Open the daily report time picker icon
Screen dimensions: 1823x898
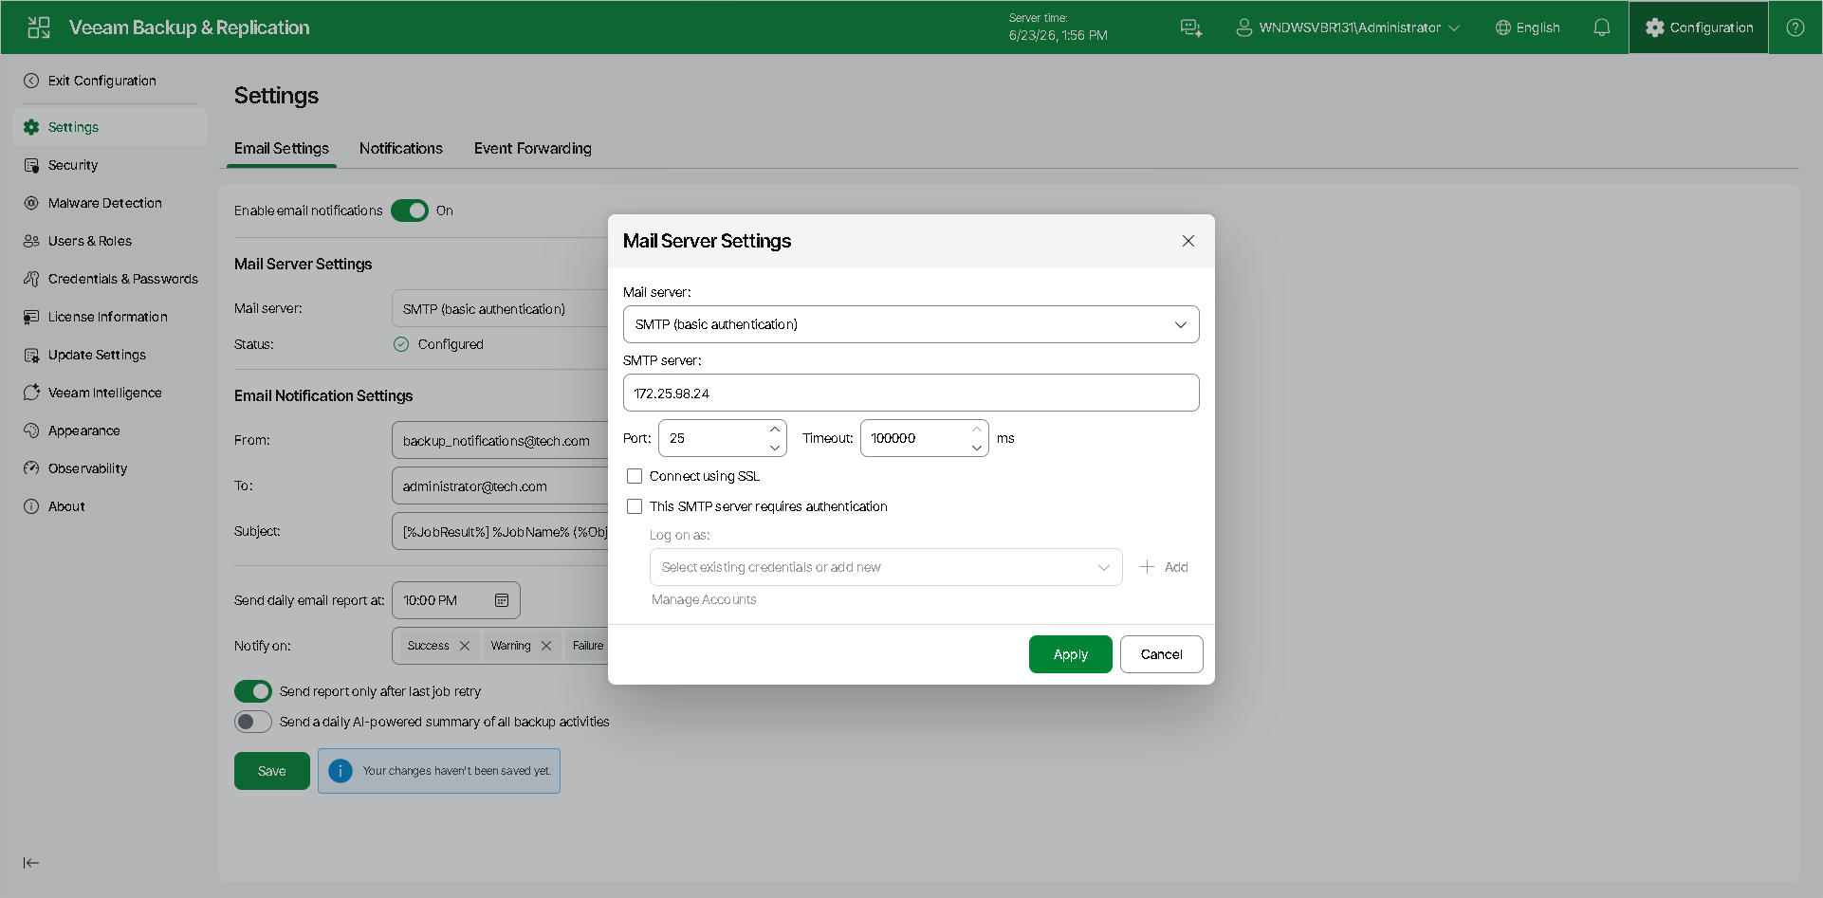click(502, 600)
